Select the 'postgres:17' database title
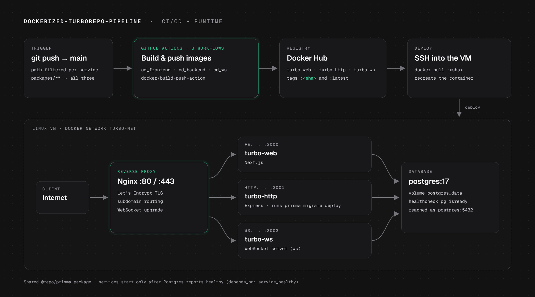Screen dimensions: 535x297 coord(429,181)
